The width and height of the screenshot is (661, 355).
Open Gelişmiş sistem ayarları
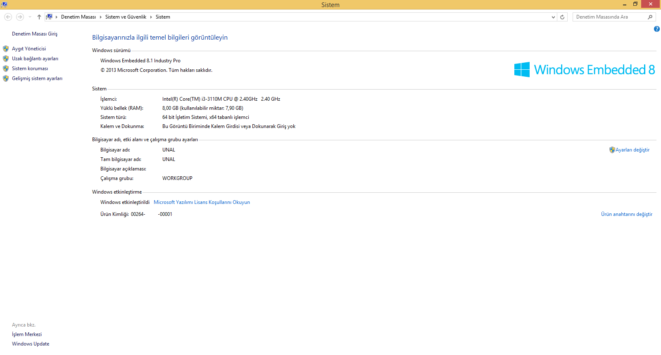(37, 78)
